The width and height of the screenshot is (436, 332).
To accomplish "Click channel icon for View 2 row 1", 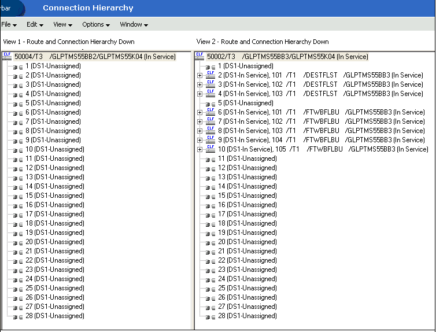I will [210, 67].
